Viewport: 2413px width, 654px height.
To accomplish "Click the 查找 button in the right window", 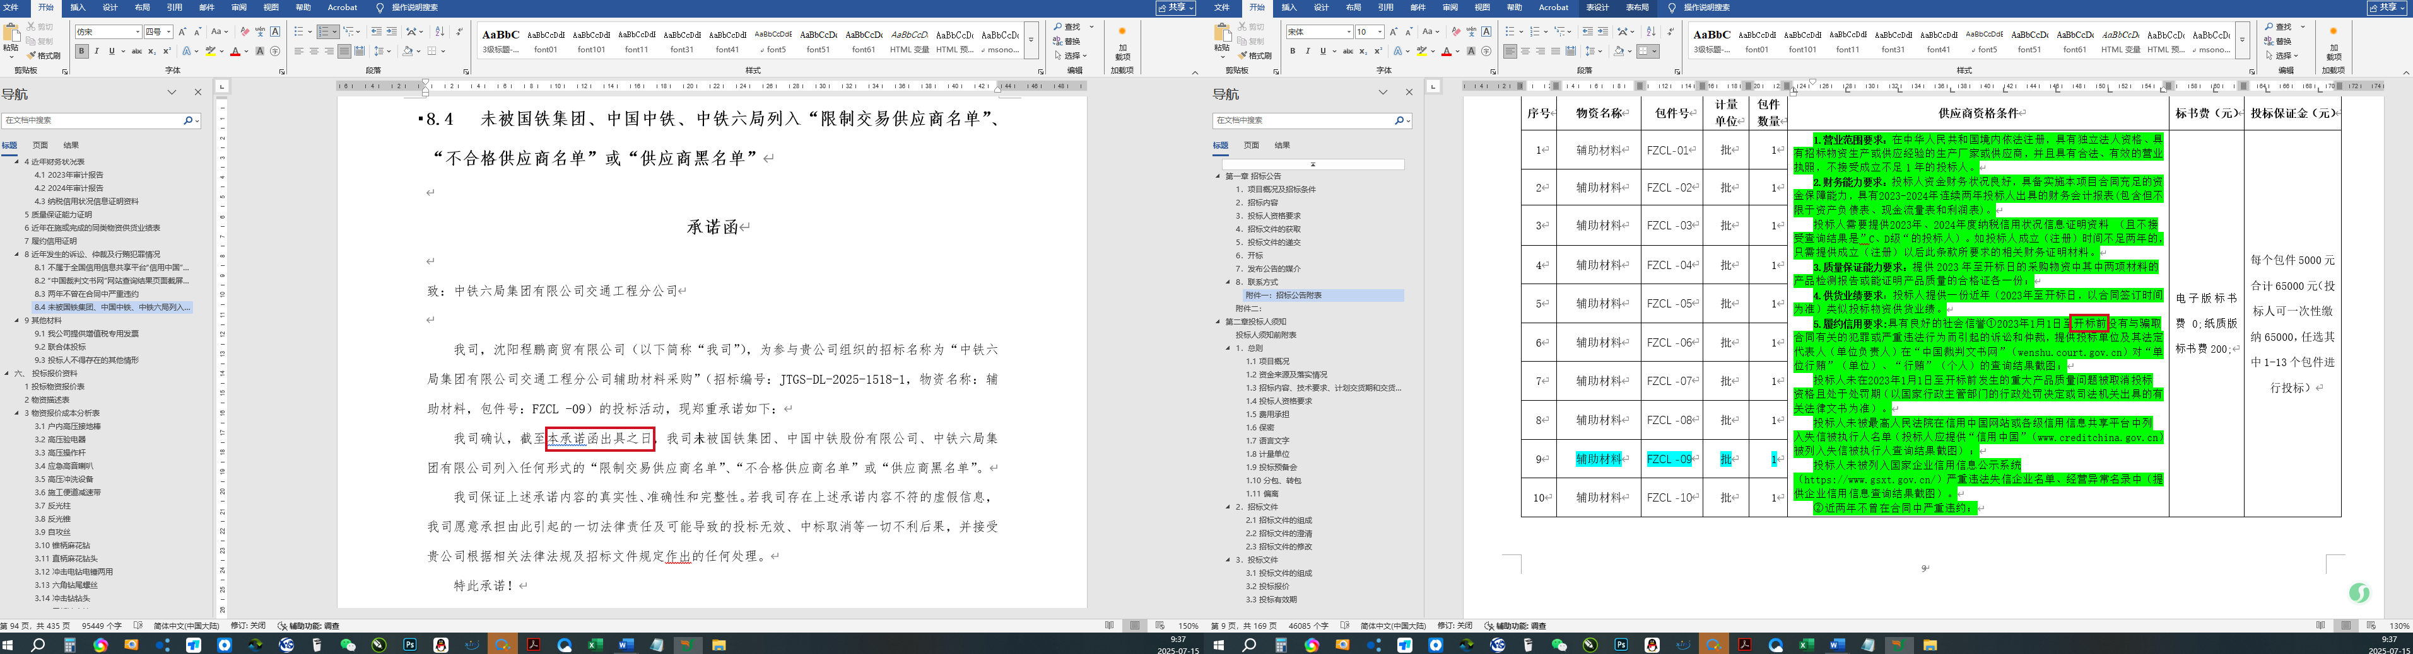I will 2277,27.
